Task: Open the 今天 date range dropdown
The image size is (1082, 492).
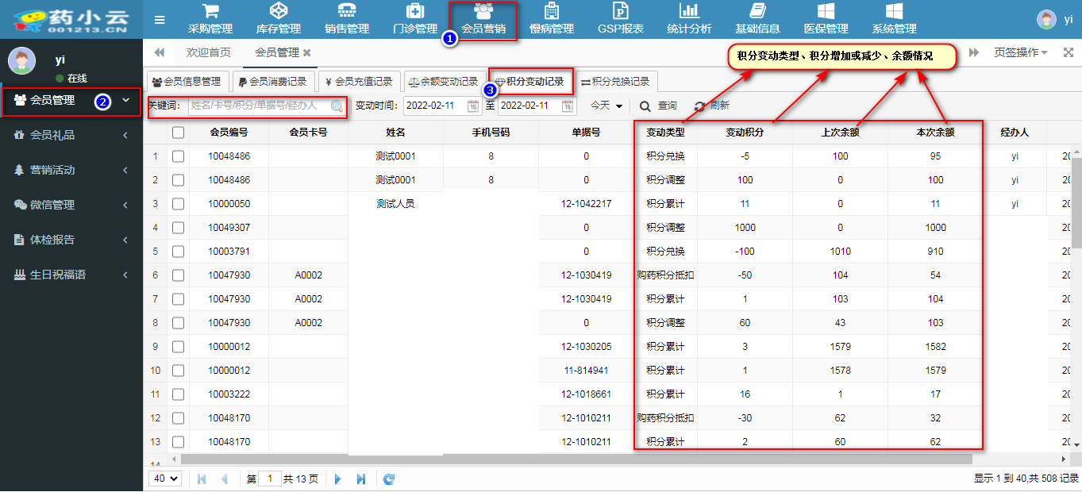Action: 606,106
